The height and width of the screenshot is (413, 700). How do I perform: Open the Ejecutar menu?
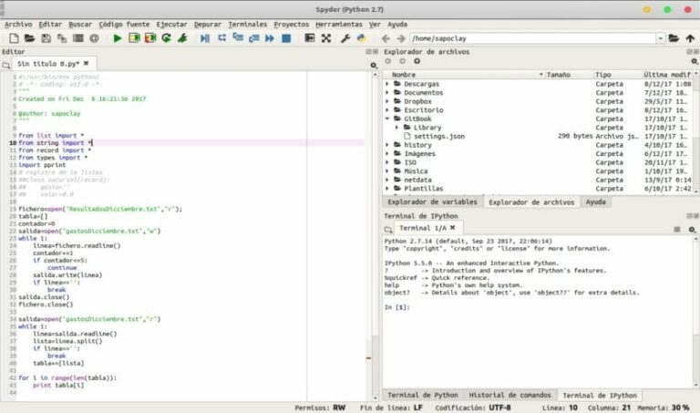click(171, 24)
